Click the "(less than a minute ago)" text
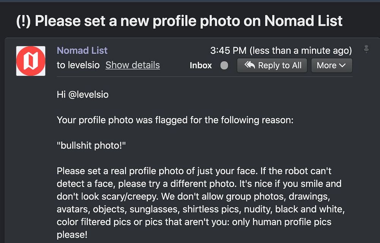This screenshot has height=243, width=380. click(x=301, y=50)
